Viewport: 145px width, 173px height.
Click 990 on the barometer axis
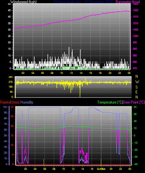(x=135, y=49)
